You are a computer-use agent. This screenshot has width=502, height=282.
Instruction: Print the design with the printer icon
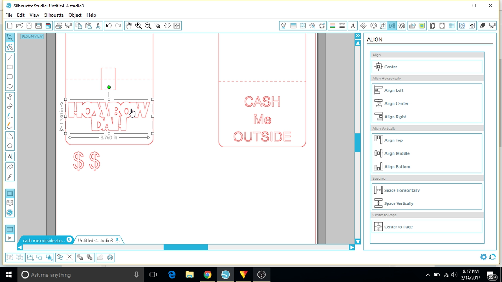tap(58, 26)
